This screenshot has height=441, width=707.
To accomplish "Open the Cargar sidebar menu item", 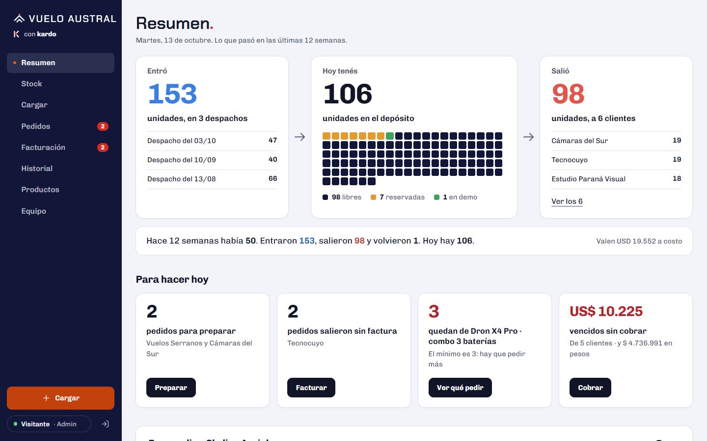I will coord(60,105).
